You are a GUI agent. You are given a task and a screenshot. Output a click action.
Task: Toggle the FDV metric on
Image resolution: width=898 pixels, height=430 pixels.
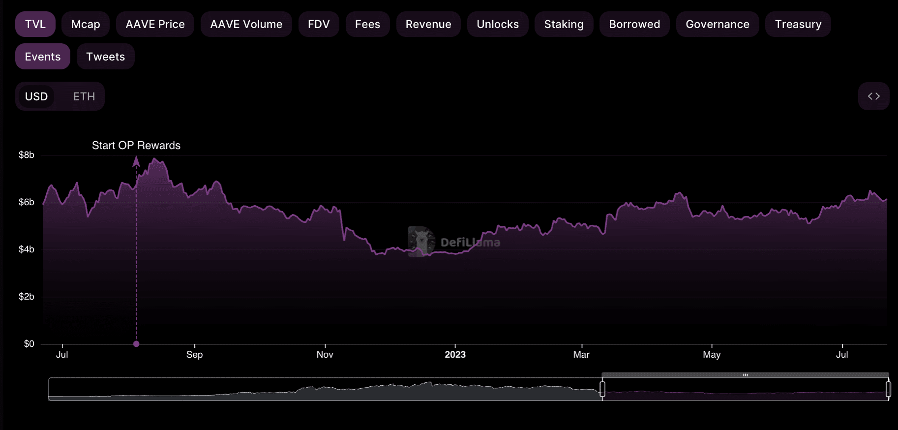click(319, 24)
